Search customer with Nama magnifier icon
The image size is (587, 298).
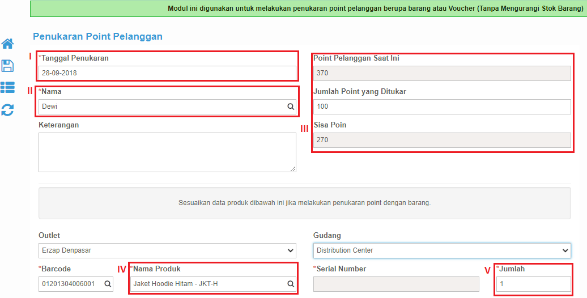(291, 107)
